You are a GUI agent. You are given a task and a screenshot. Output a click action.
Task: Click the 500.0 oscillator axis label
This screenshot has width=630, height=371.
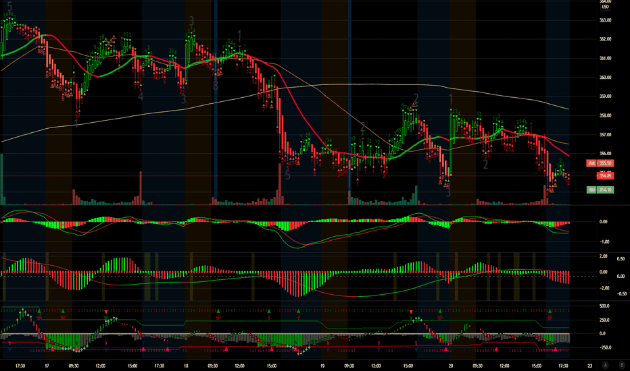605,306
